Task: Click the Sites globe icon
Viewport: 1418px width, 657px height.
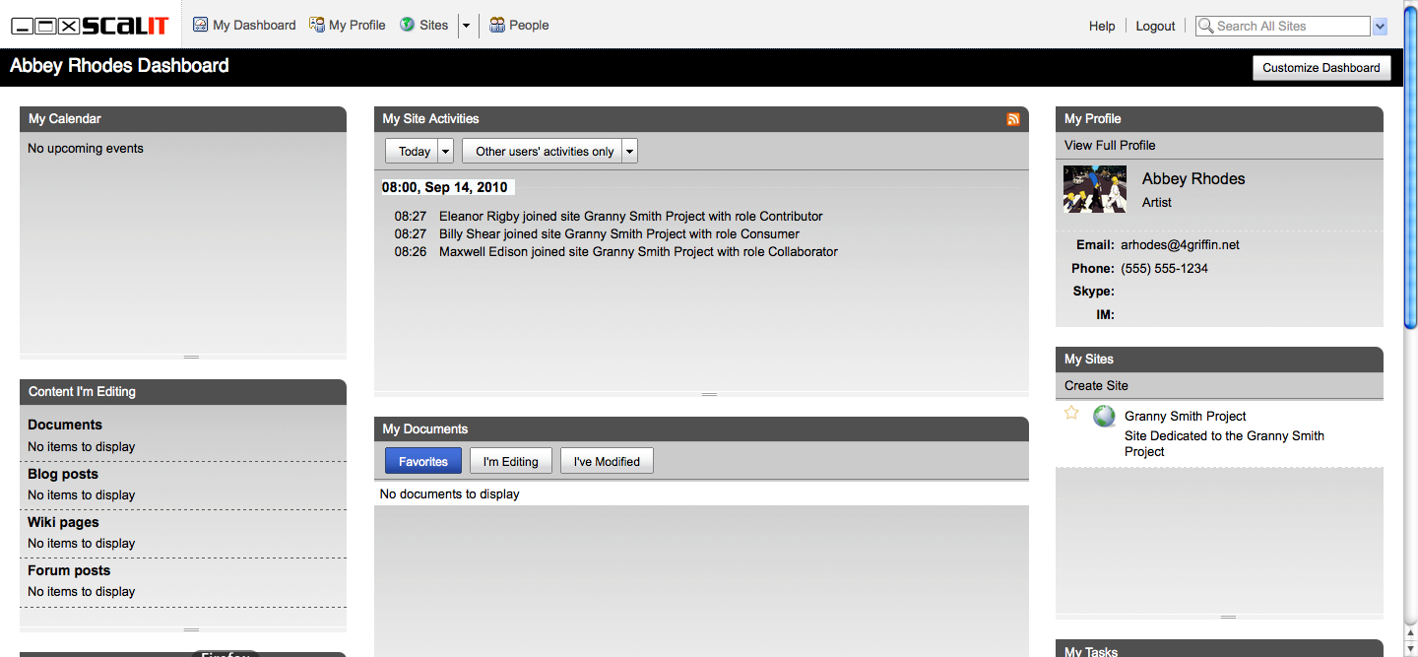Action: point(407,25)
